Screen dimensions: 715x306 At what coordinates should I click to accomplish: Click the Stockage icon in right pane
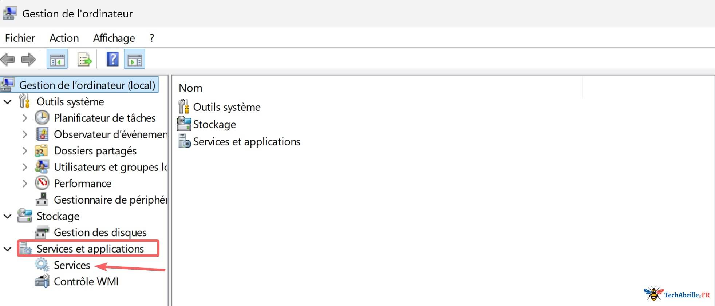184,124
